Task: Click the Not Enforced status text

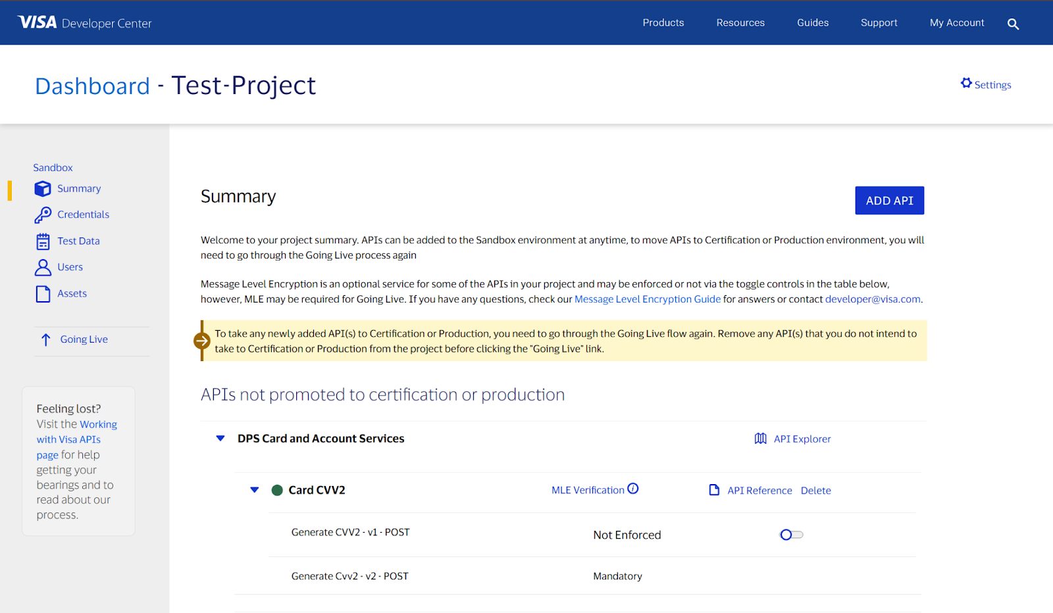Action: 627,535
